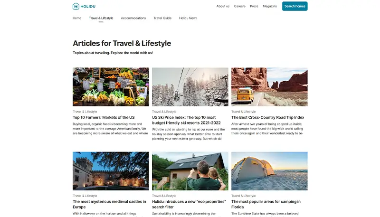Screen dimensions: 380x217
Task: Go to the Press page
Action: tap(254, 6)
